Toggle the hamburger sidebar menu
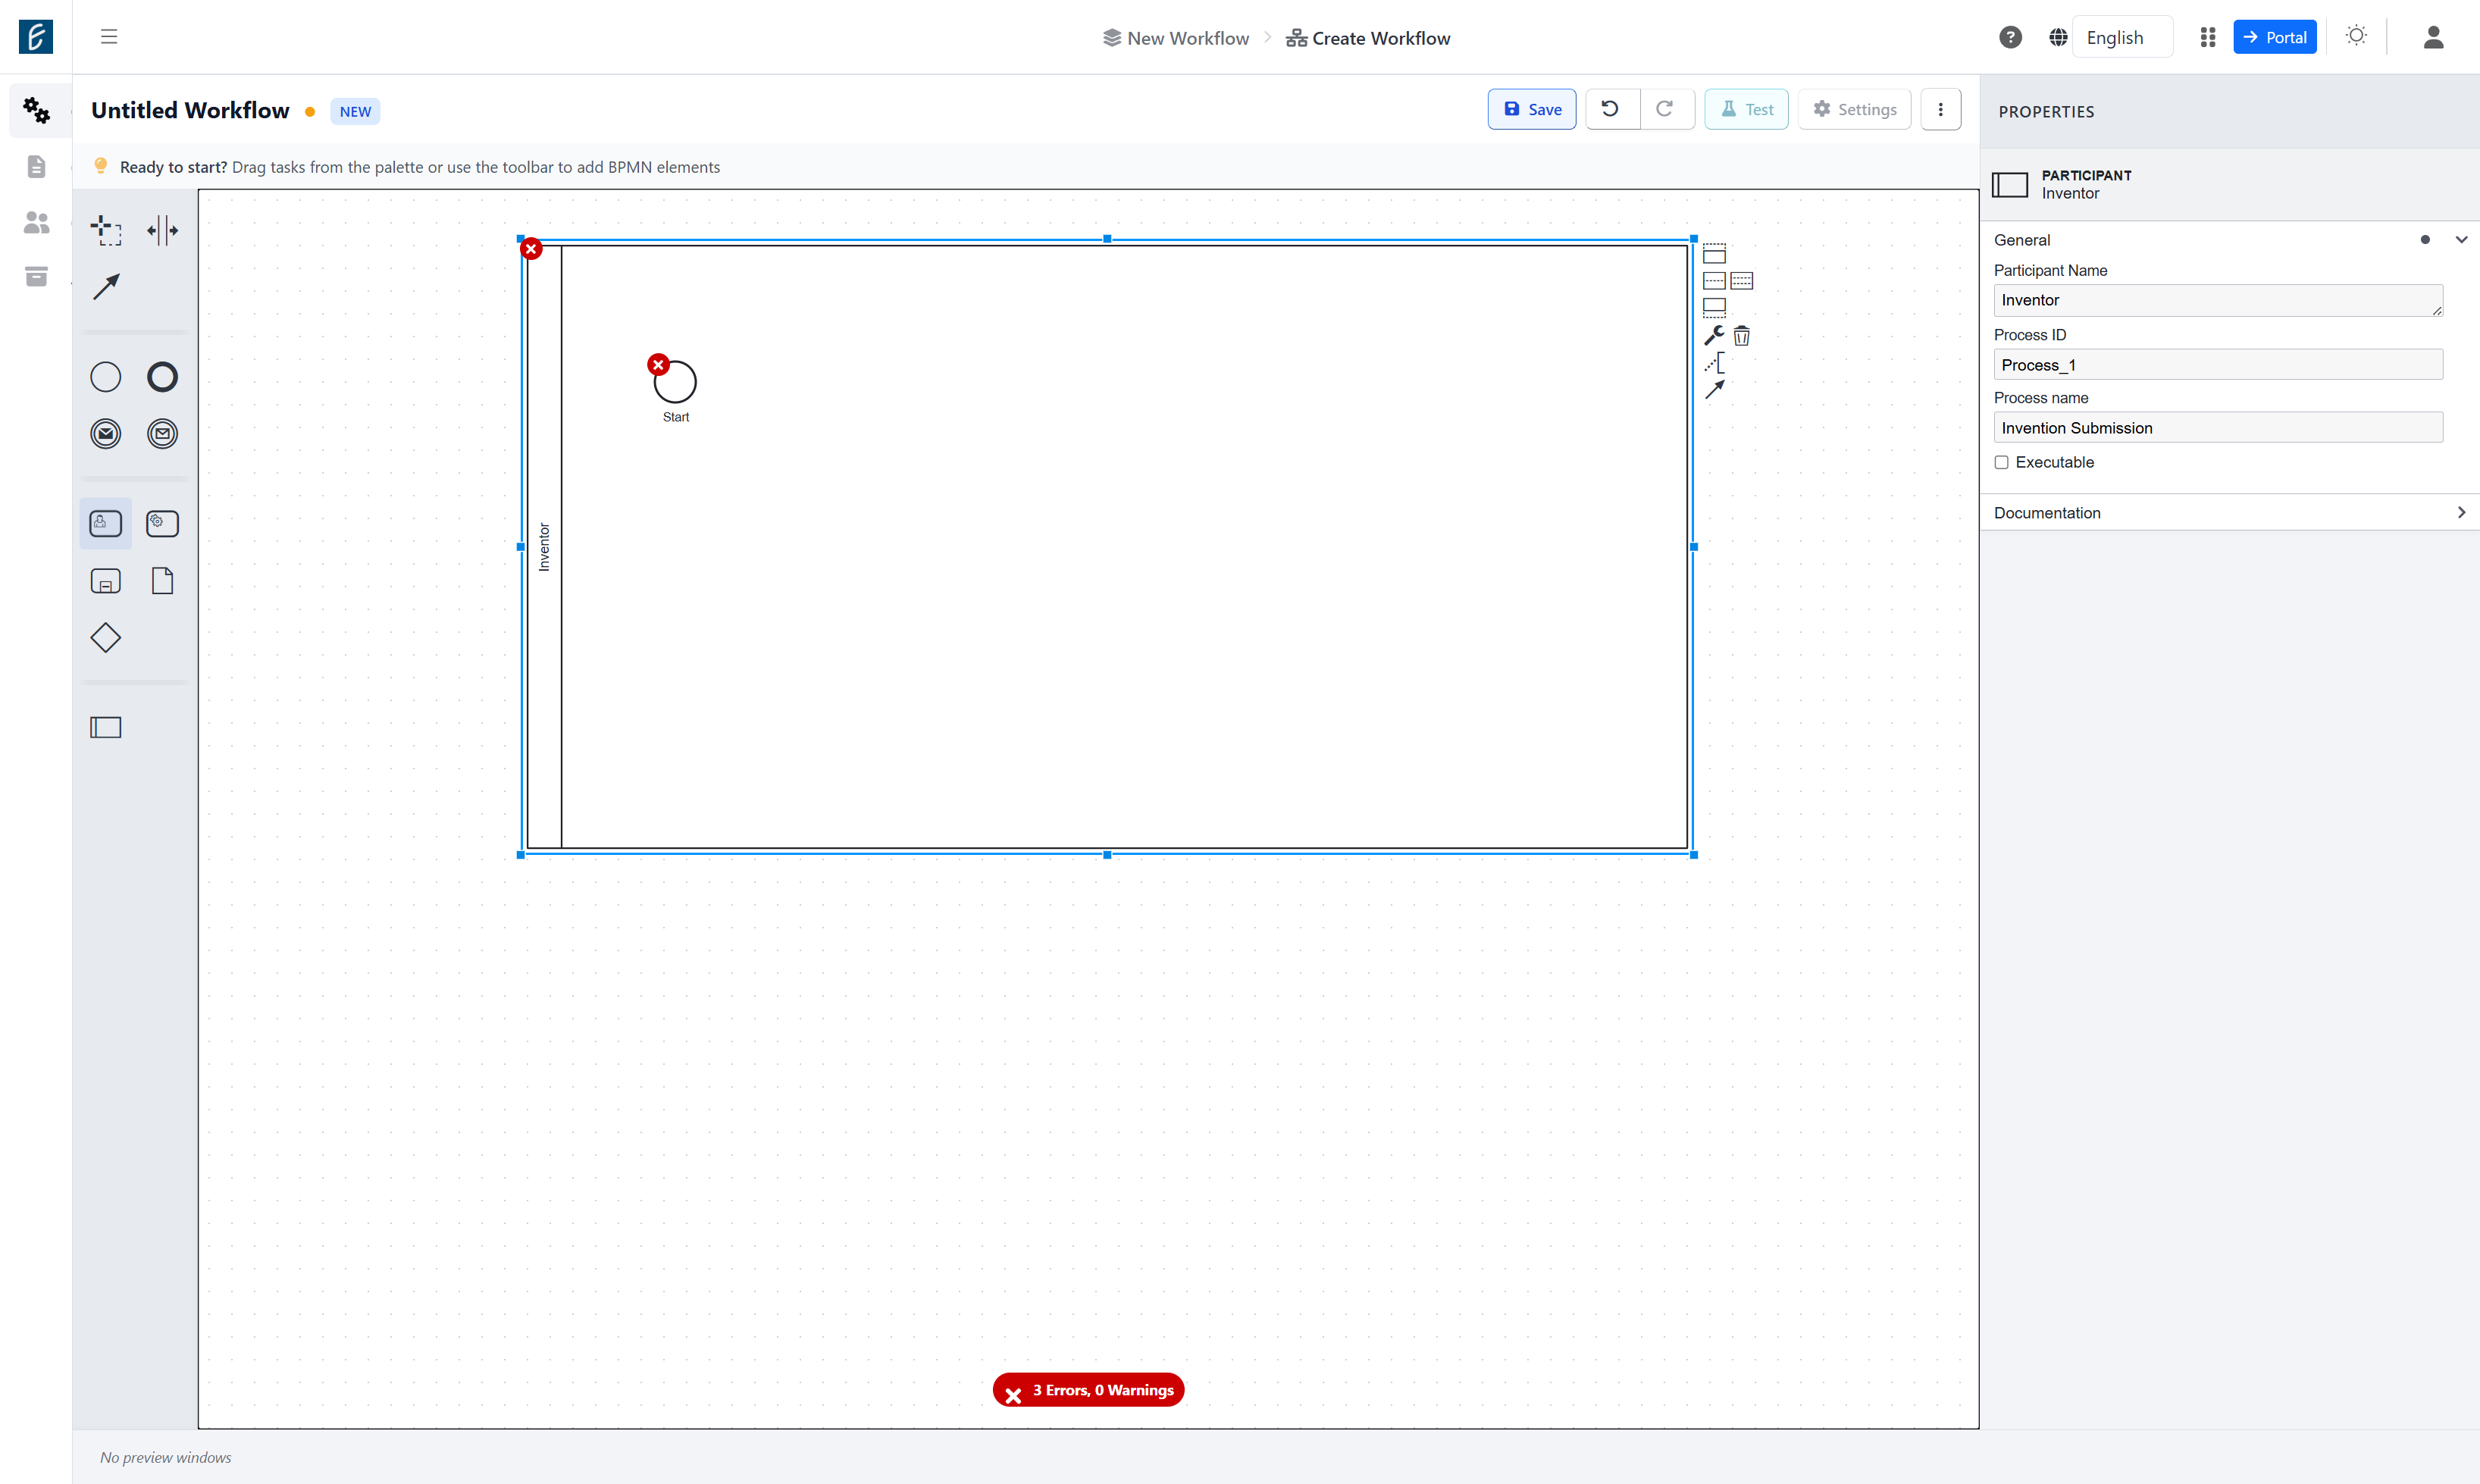Viewport: 2480px width, 1484px height. pos(109,37)
